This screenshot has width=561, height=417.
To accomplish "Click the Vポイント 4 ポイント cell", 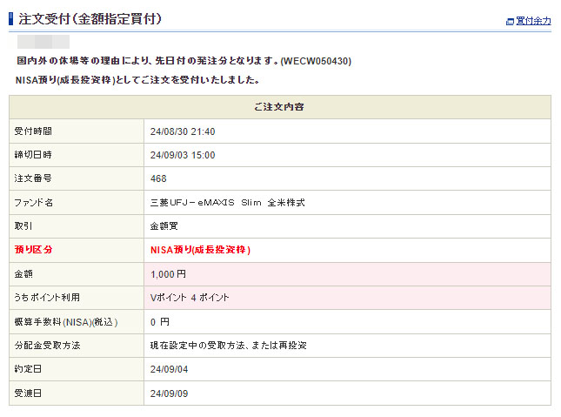I will [x=190, y=298].
